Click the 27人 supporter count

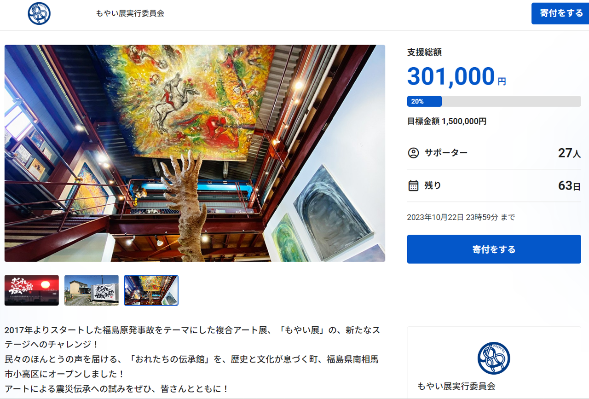569,153
